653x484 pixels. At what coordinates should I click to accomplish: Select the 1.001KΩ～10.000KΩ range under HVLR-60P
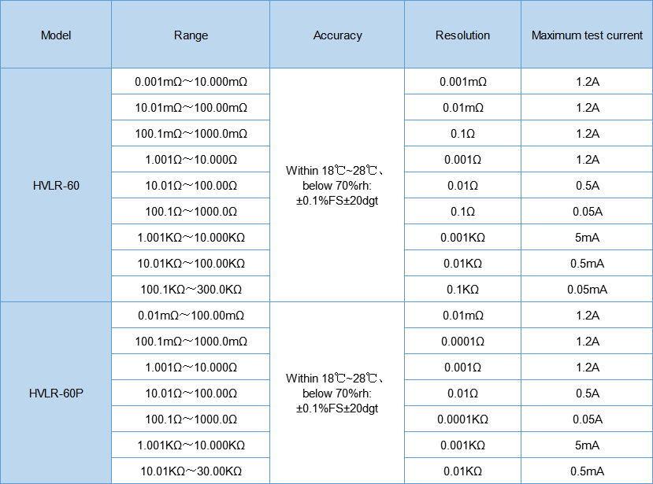pyautogui.click(x=191, y=445)
